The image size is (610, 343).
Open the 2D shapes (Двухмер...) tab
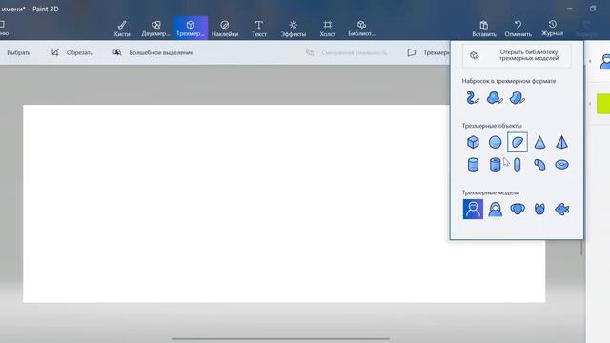(156, 29)
